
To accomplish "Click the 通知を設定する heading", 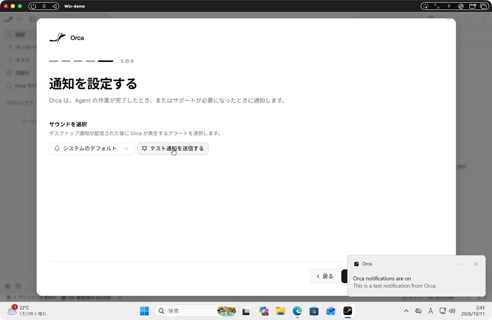I will pos(93,84).
